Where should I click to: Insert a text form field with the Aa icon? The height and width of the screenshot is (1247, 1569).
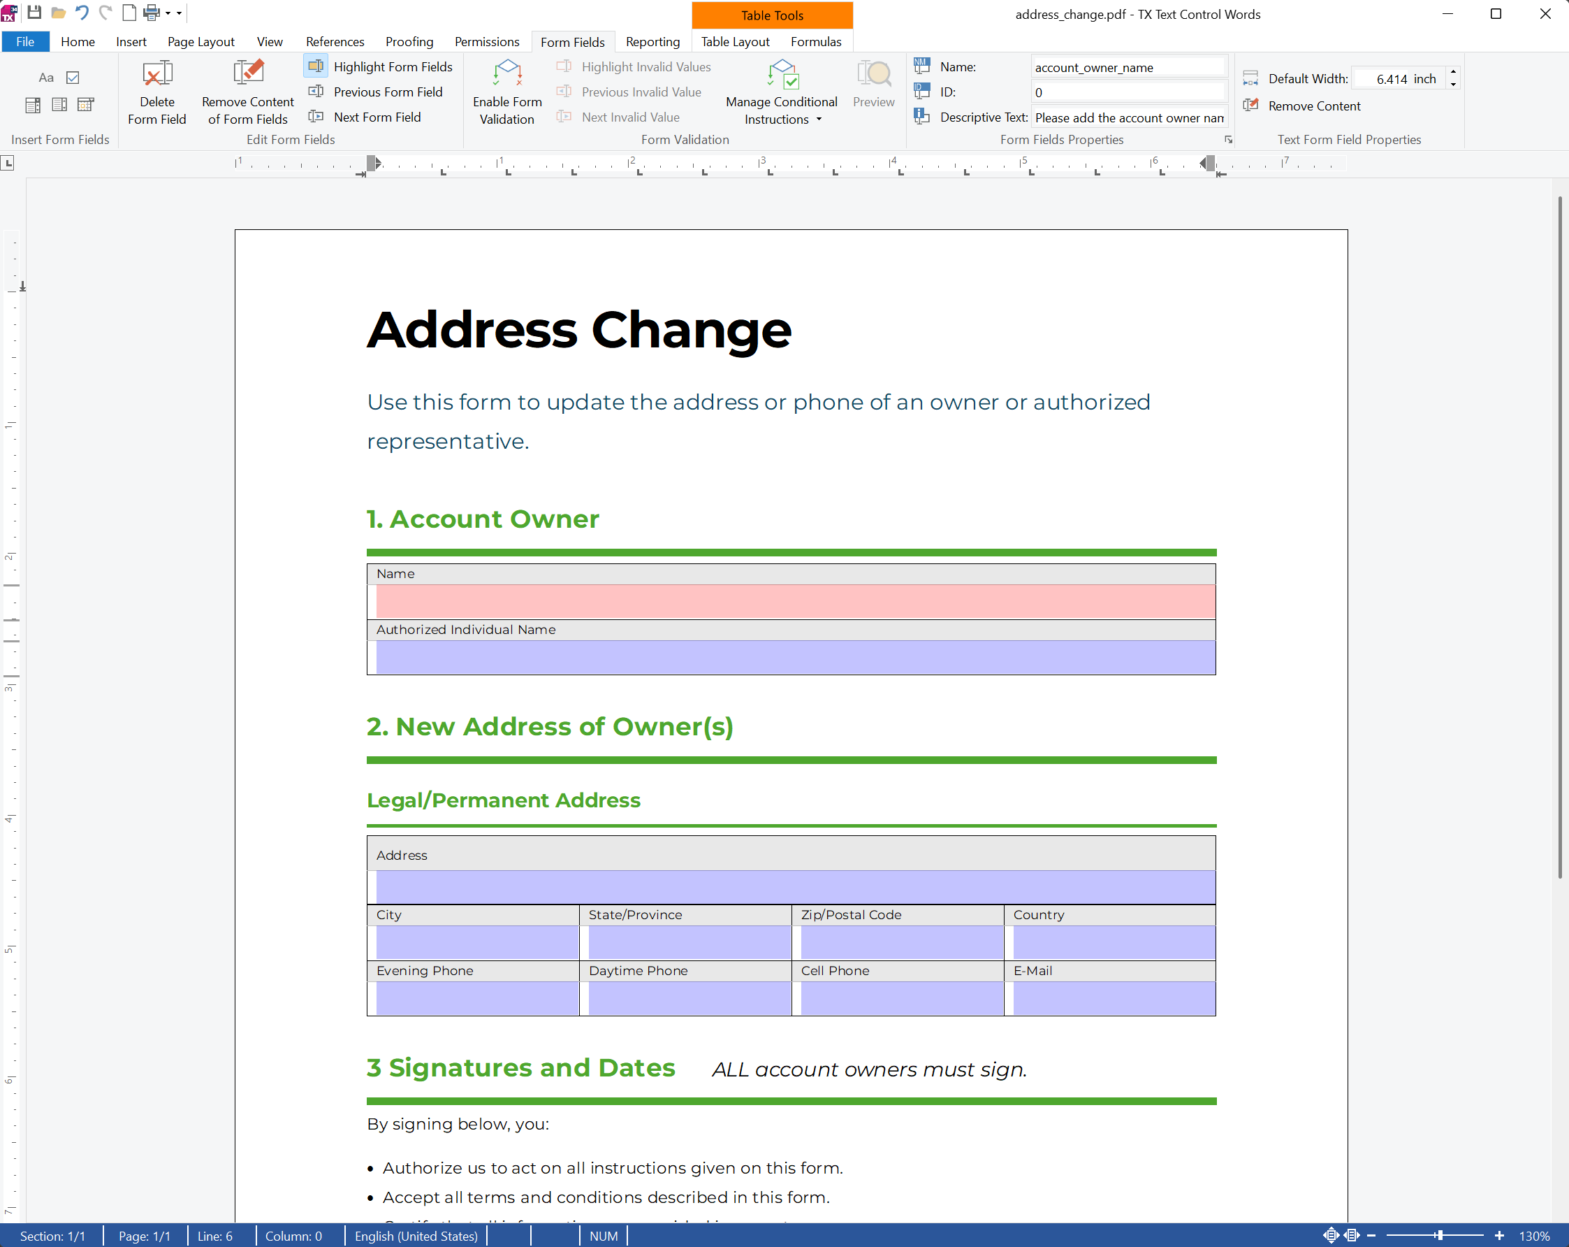[x=46, y=77]
